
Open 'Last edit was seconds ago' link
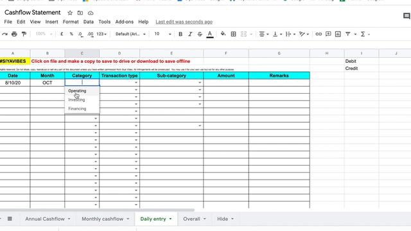(184, 22)
